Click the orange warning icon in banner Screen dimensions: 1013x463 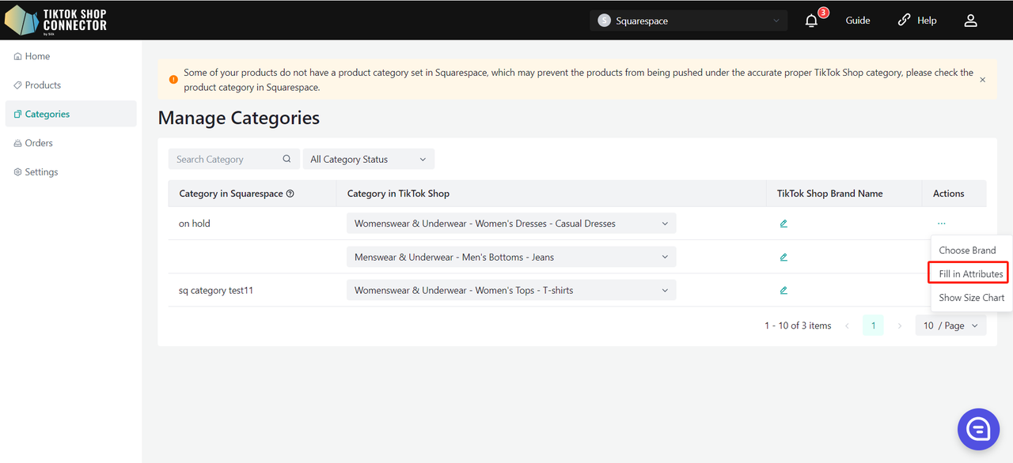point(173,80)
